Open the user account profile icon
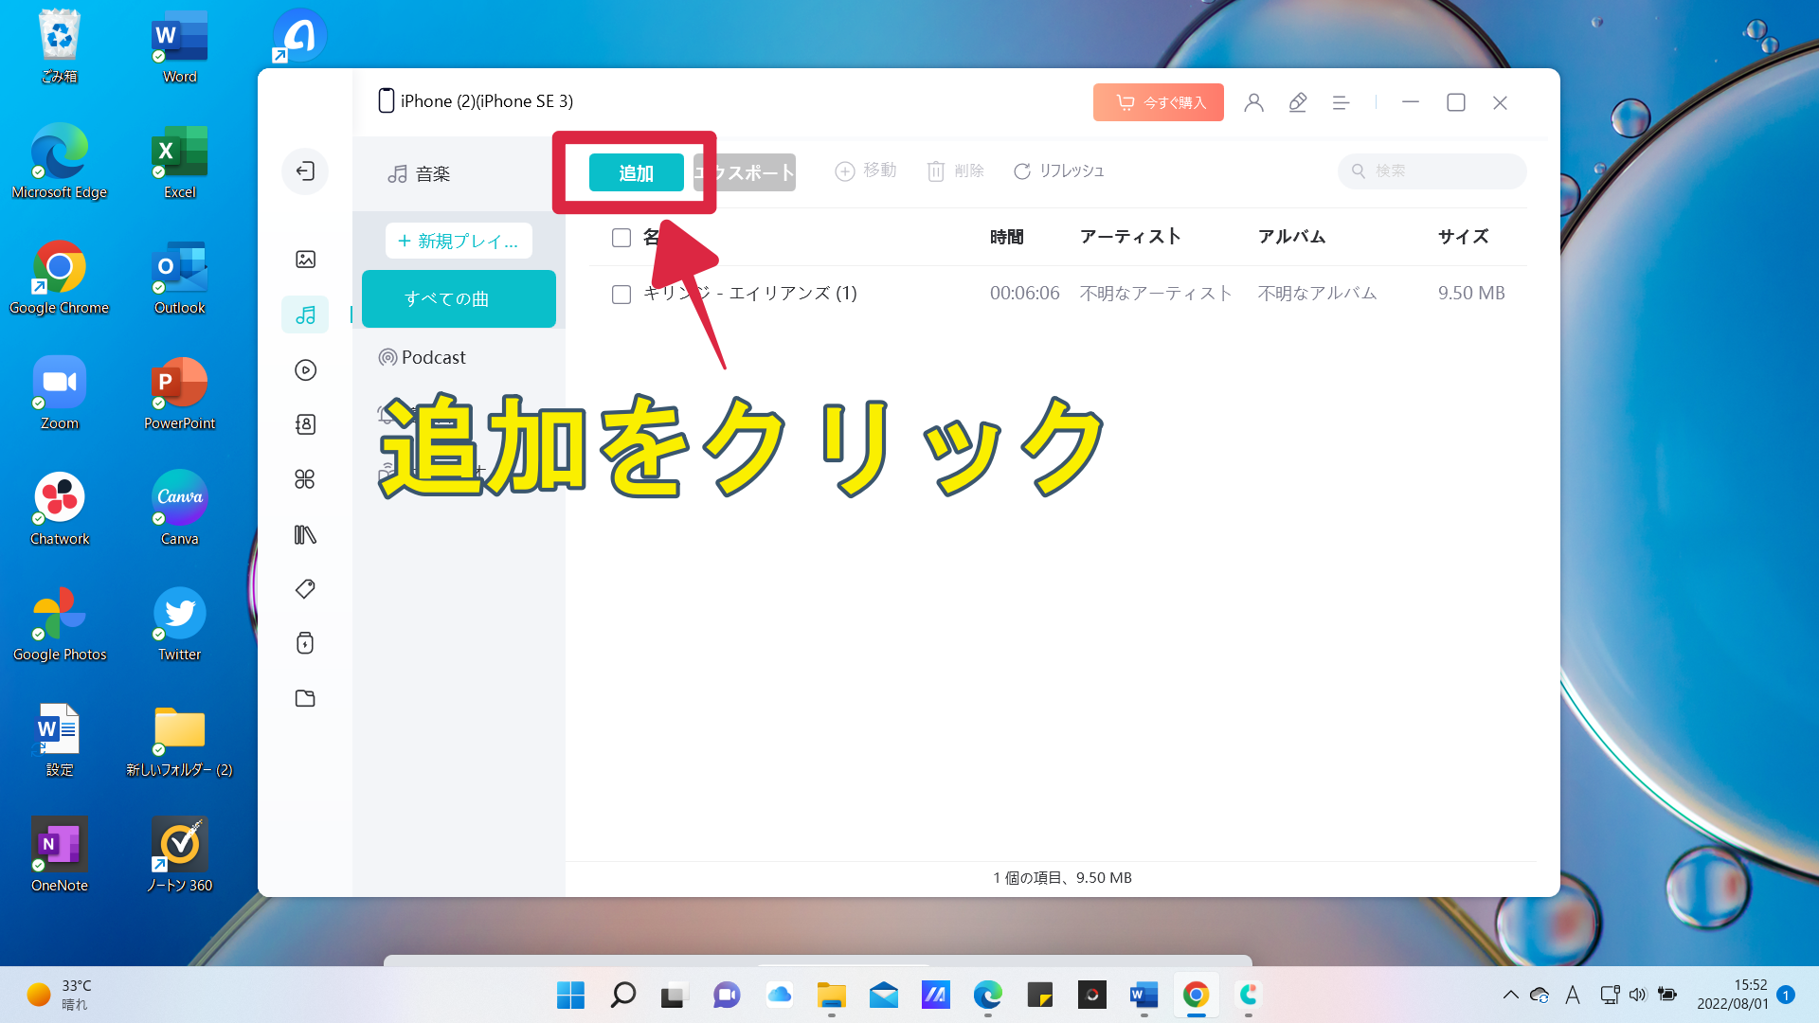Screen dimensions: 1819x1023 pyautogui.click(x=1253, y=102)
